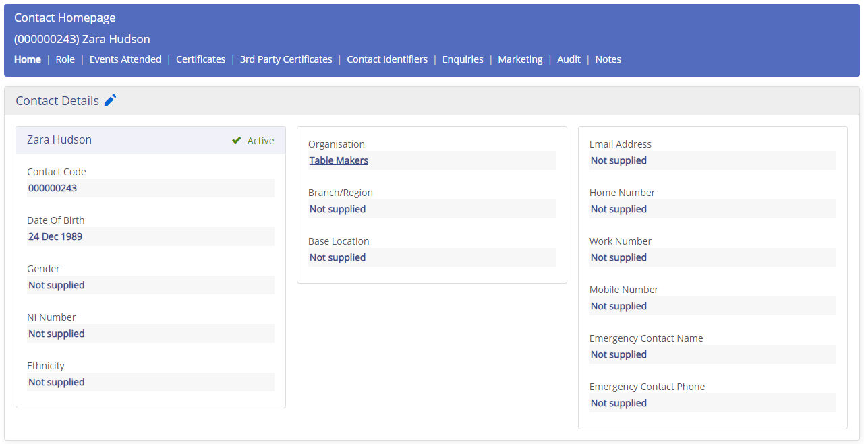Open the Notes tab
This screenshot has width=864, height=444.
608,59
